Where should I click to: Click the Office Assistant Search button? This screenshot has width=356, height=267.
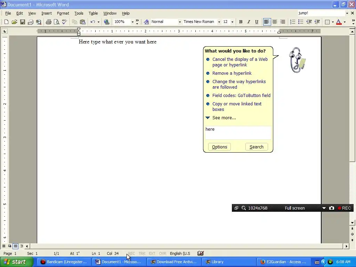click(x=257, y=147)
